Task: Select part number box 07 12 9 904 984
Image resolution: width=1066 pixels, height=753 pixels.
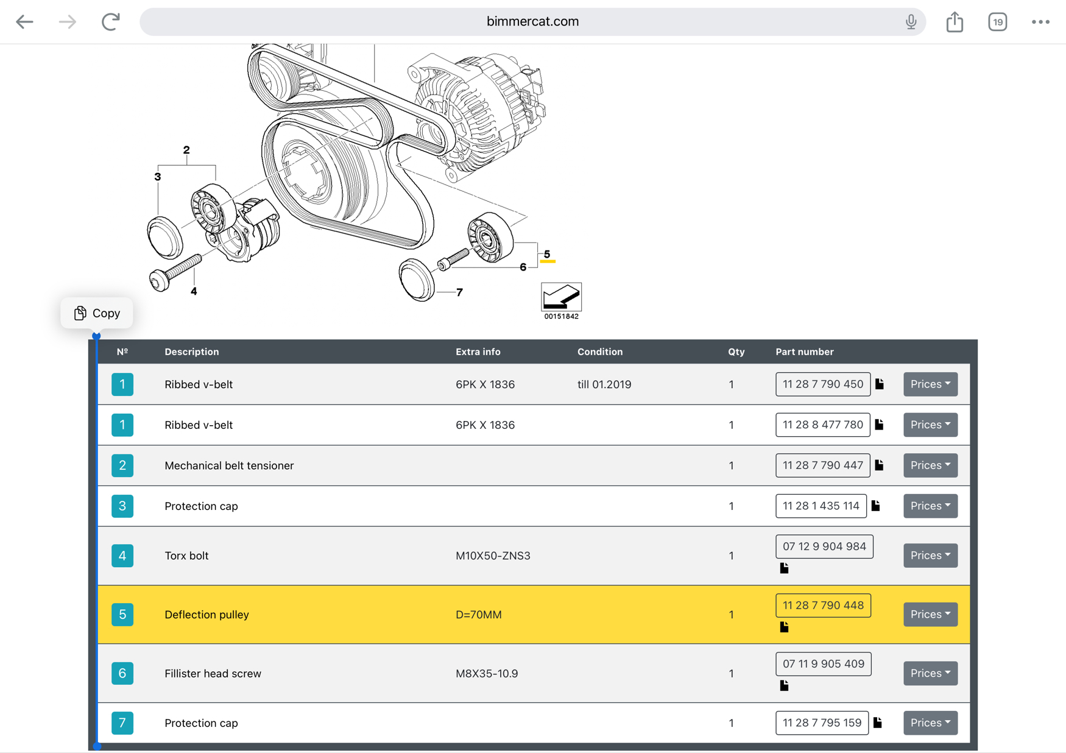Action: (824, 546)
